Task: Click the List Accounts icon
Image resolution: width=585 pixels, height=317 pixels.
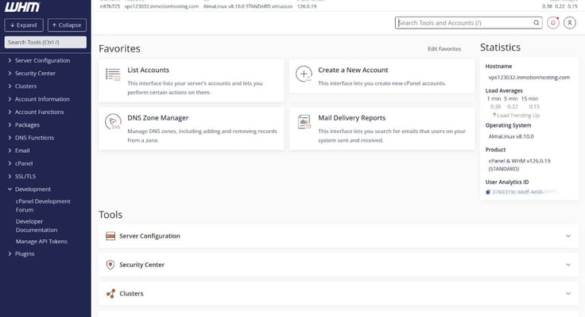Action: click(x=113, y=74)
